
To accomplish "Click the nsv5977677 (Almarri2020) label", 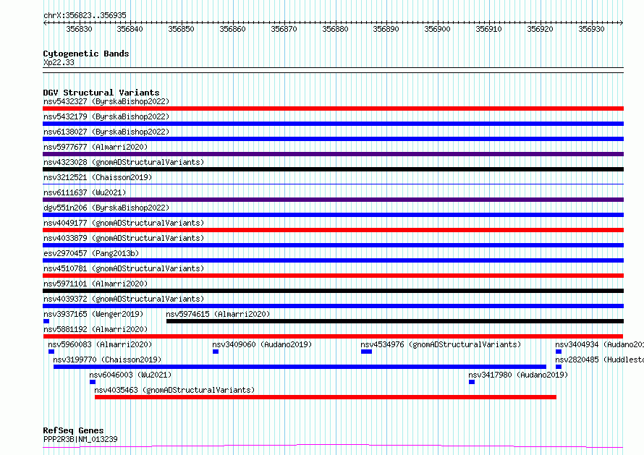I will point(96,147).
